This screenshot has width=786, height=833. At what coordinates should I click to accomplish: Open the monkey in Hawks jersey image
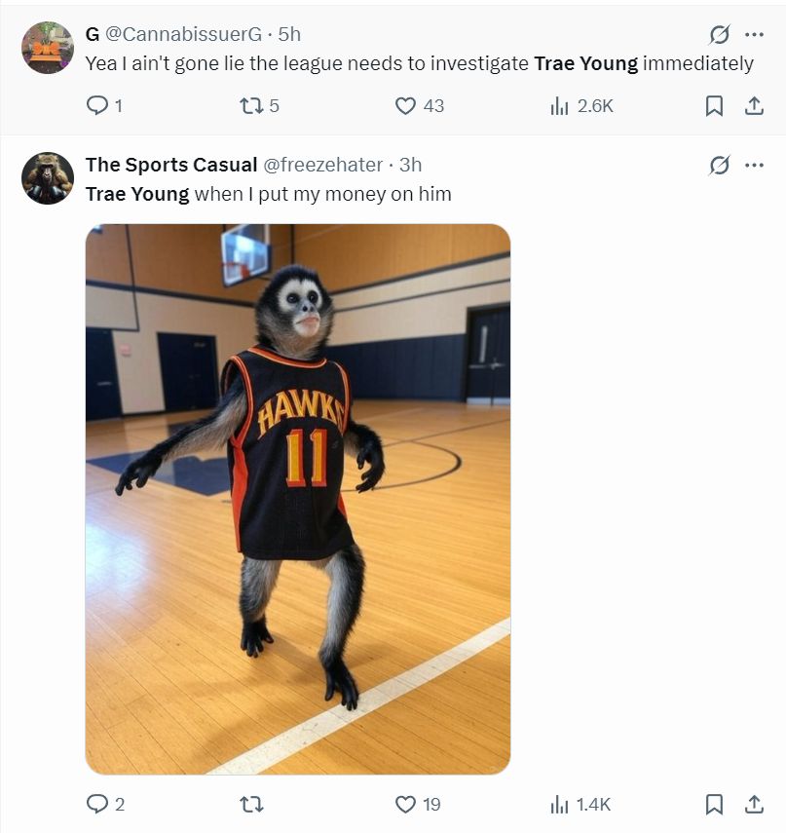point(298,499)
